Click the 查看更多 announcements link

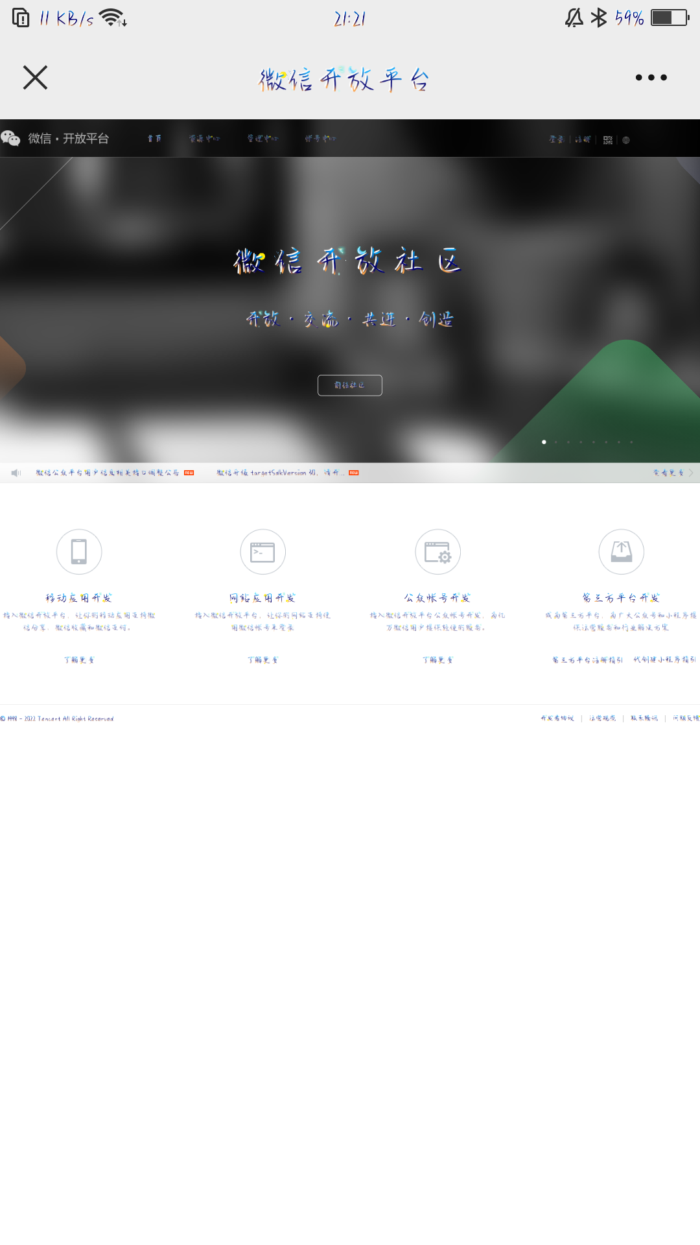tap(669, 473)
